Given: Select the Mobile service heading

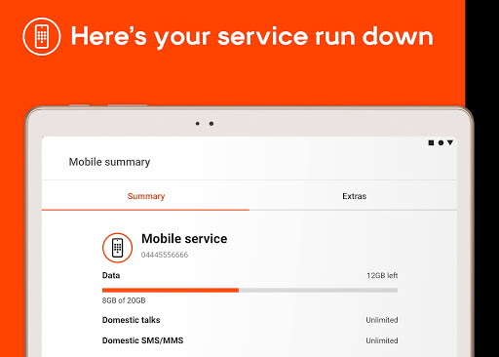Looking at the screenshot, I should [184, 239].
